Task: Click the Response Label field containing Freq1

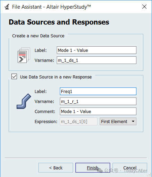Action: point(98,91)
